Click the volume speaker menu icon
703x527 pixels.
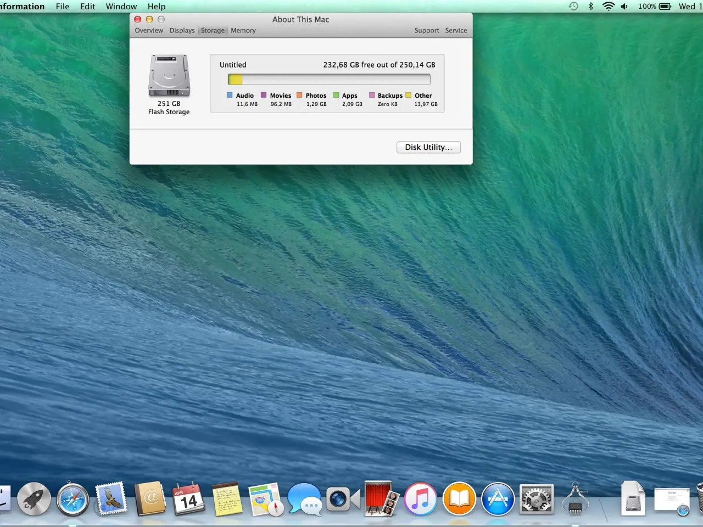624,6
